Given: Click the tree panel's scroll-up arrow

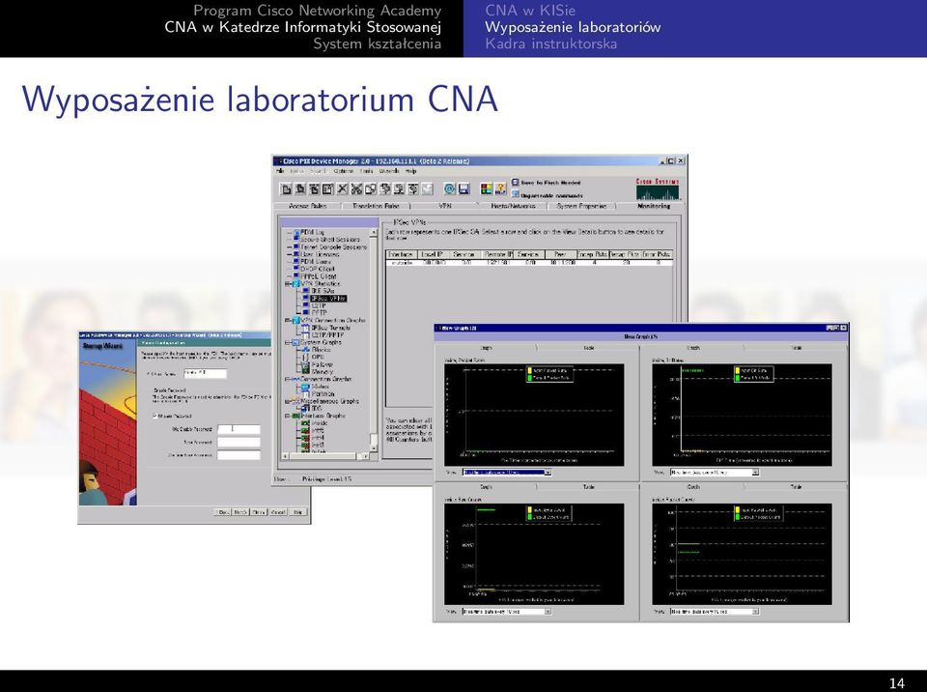Looking at the screenshot, I should click(374, 233).
